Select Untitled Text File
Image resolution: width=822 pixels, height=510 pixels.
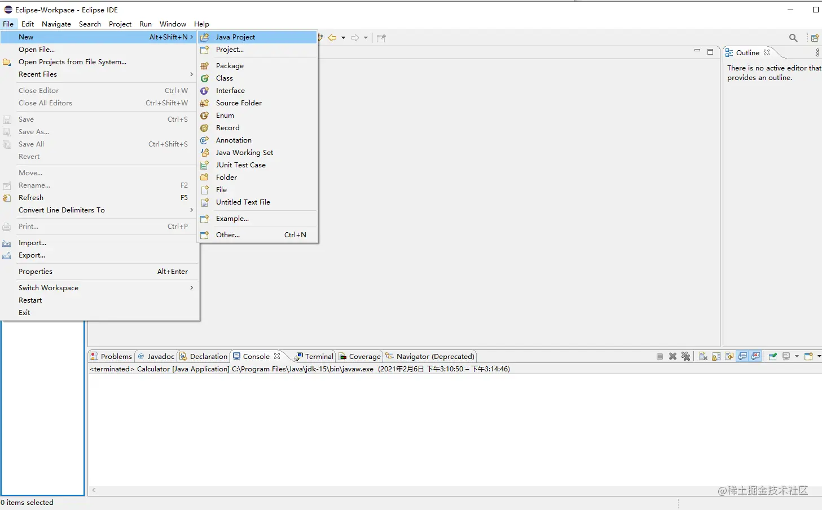tap(258, 202)
